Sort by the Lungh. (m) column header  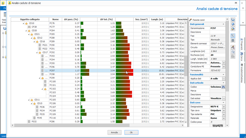(157, 19)
